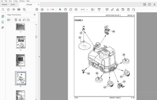The width and height of the screenshot is (157, 100).
Task: Click the delete trash icon in main toolbar
Action: point(128,10)
